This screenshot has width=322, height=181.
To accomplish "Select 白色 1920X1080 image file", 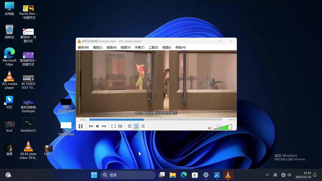I will point(66,129).
